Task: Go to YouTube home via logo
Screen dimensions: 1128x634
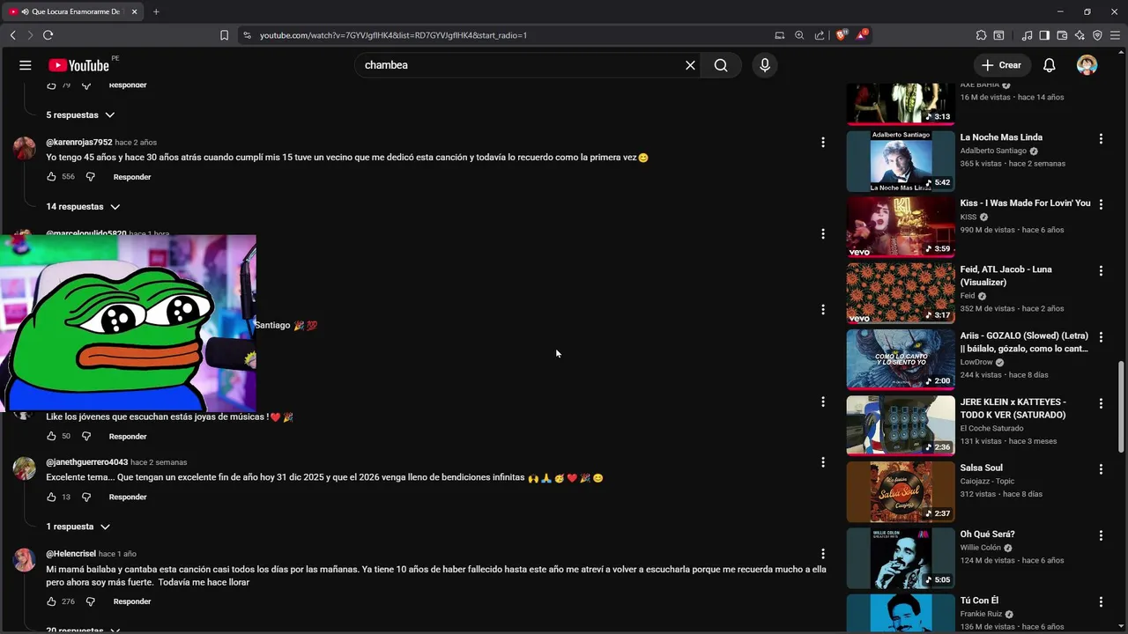Action: (x=78, y=65)
